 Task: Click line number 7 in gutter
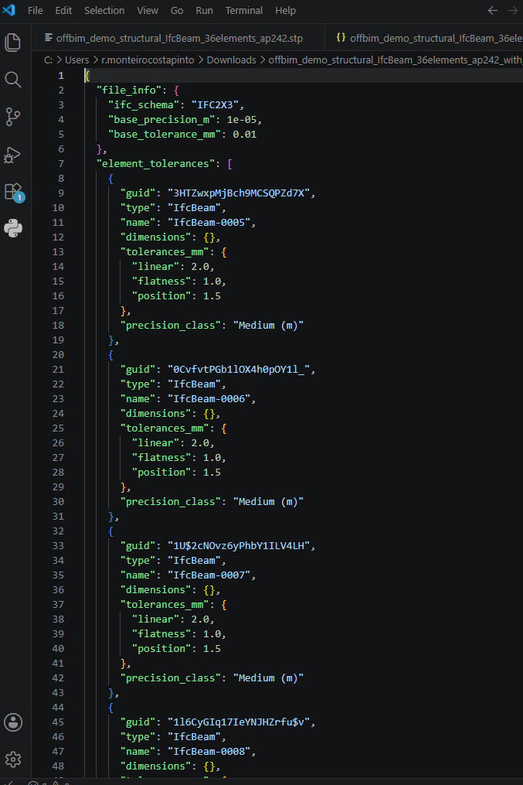pyautogui.click(x=61, y=164)
